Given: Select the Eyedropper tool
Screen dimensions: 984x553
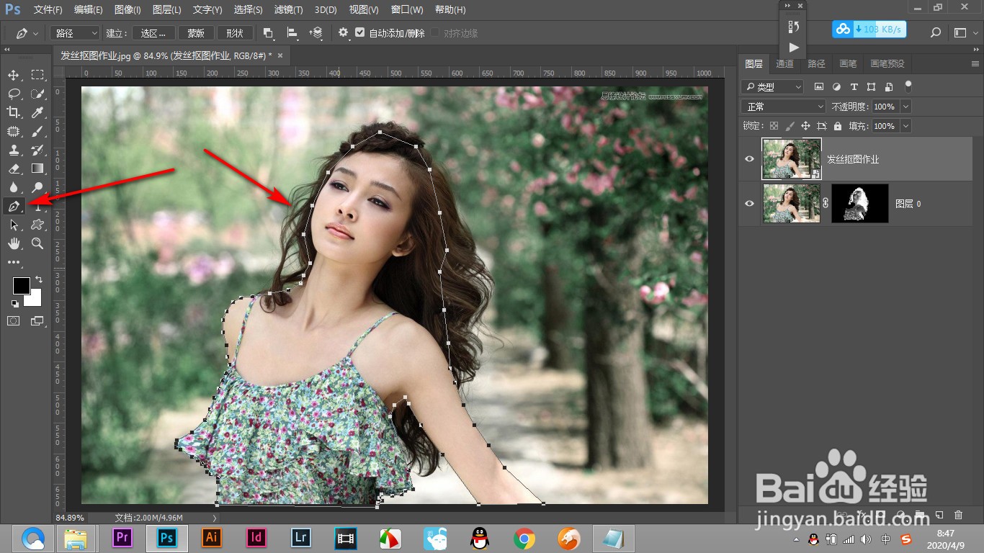Looking at the screenshot, I should [37, 112].
